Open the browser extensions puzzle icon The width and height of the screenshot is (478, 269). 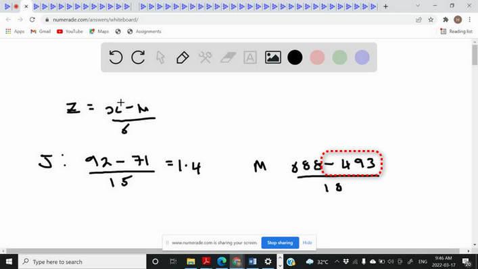pyautogui.click(x=446, y=20)
